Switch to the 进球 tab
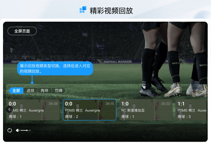Image resolution: width=211 pixels, height=145 pixels. point(30,91)
